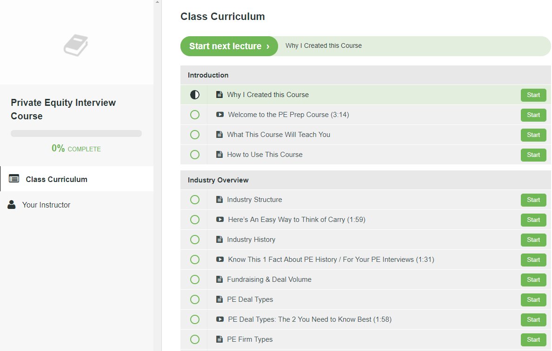Click video icon for PE Deal Types: The 2
The height and width of the screenshot is (351, 552).
(220, 319)
